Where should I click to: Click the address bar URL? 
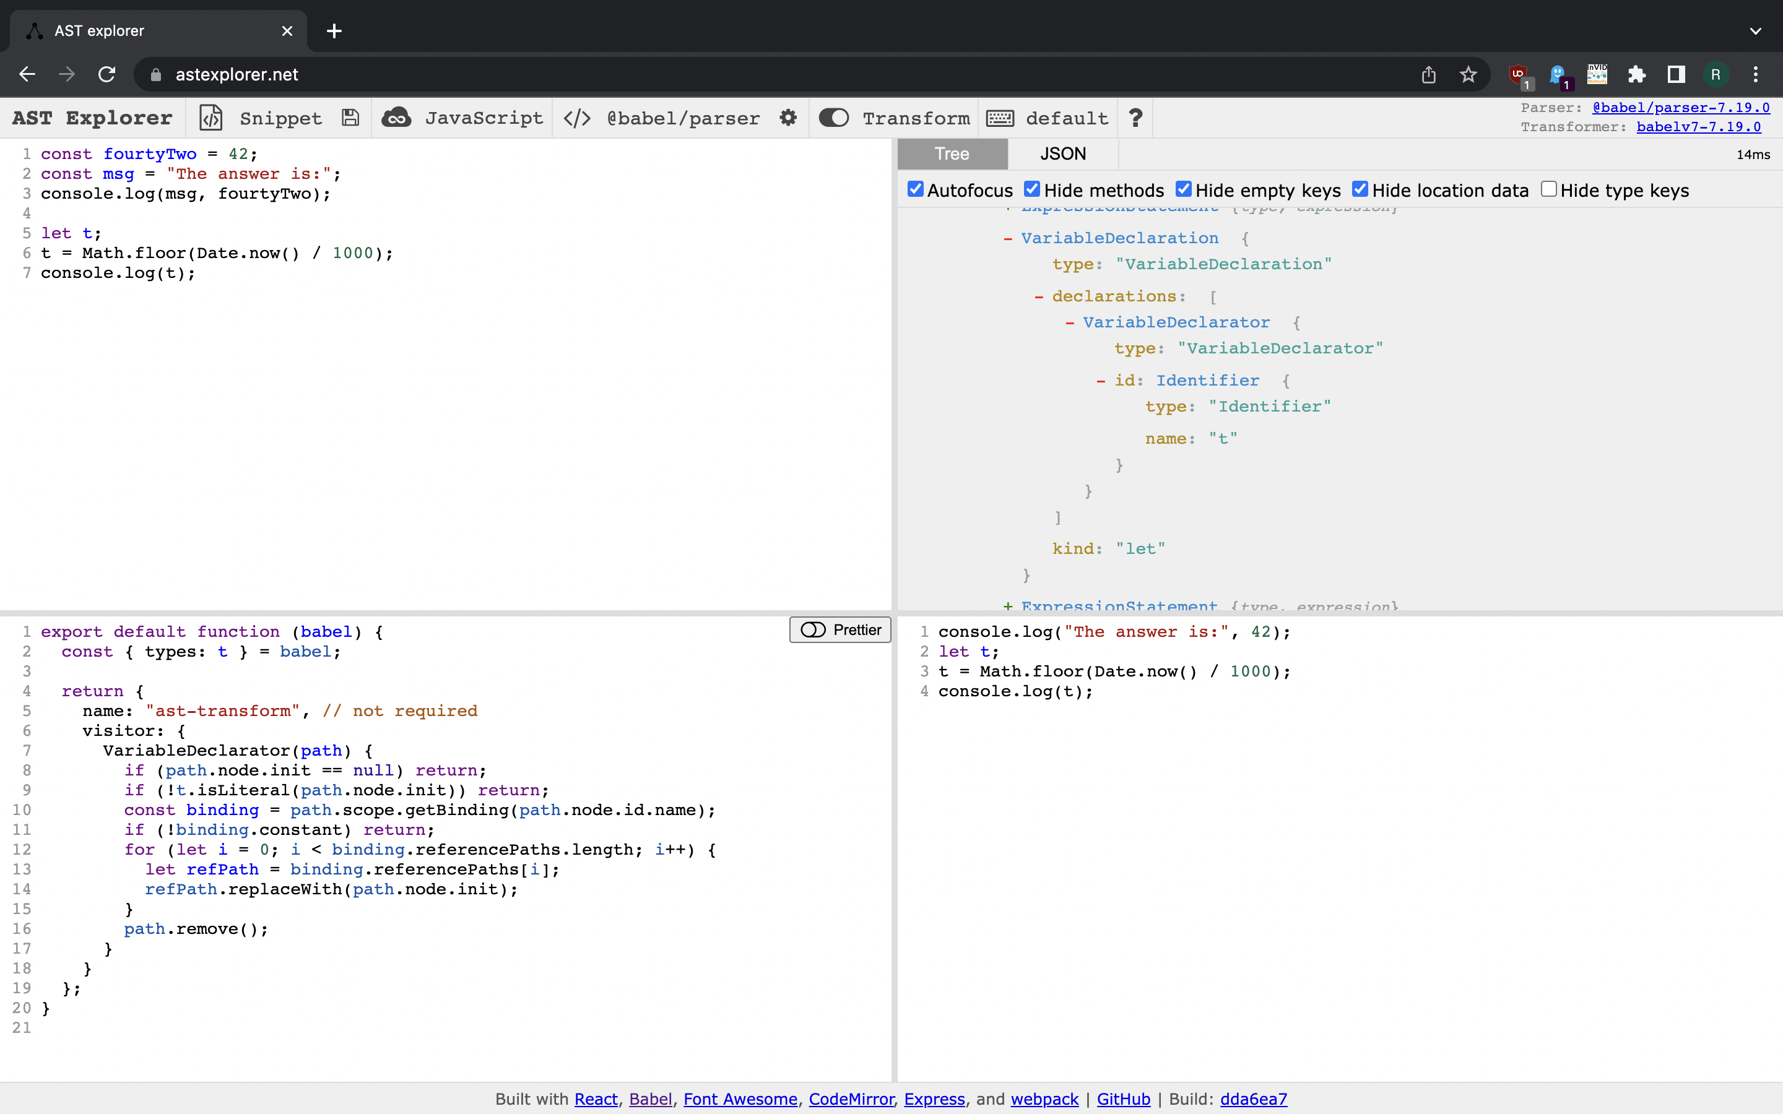point(236,74)
